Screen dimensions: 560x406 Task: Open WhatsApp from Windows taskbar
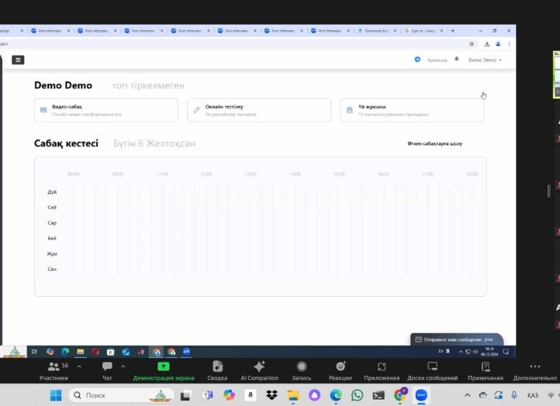coord(357,395)
